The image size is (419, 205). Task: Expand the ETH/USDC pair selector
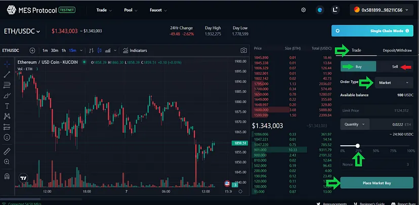click(22, 31)
